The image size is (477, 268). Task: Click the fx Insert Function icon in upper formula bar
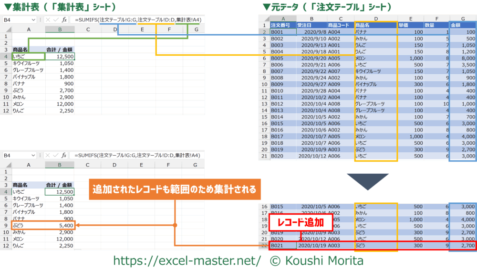pos(64,20)
